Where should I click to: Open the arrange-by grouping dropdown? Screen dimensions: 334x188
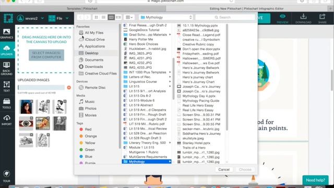click(x=129, y=17)
